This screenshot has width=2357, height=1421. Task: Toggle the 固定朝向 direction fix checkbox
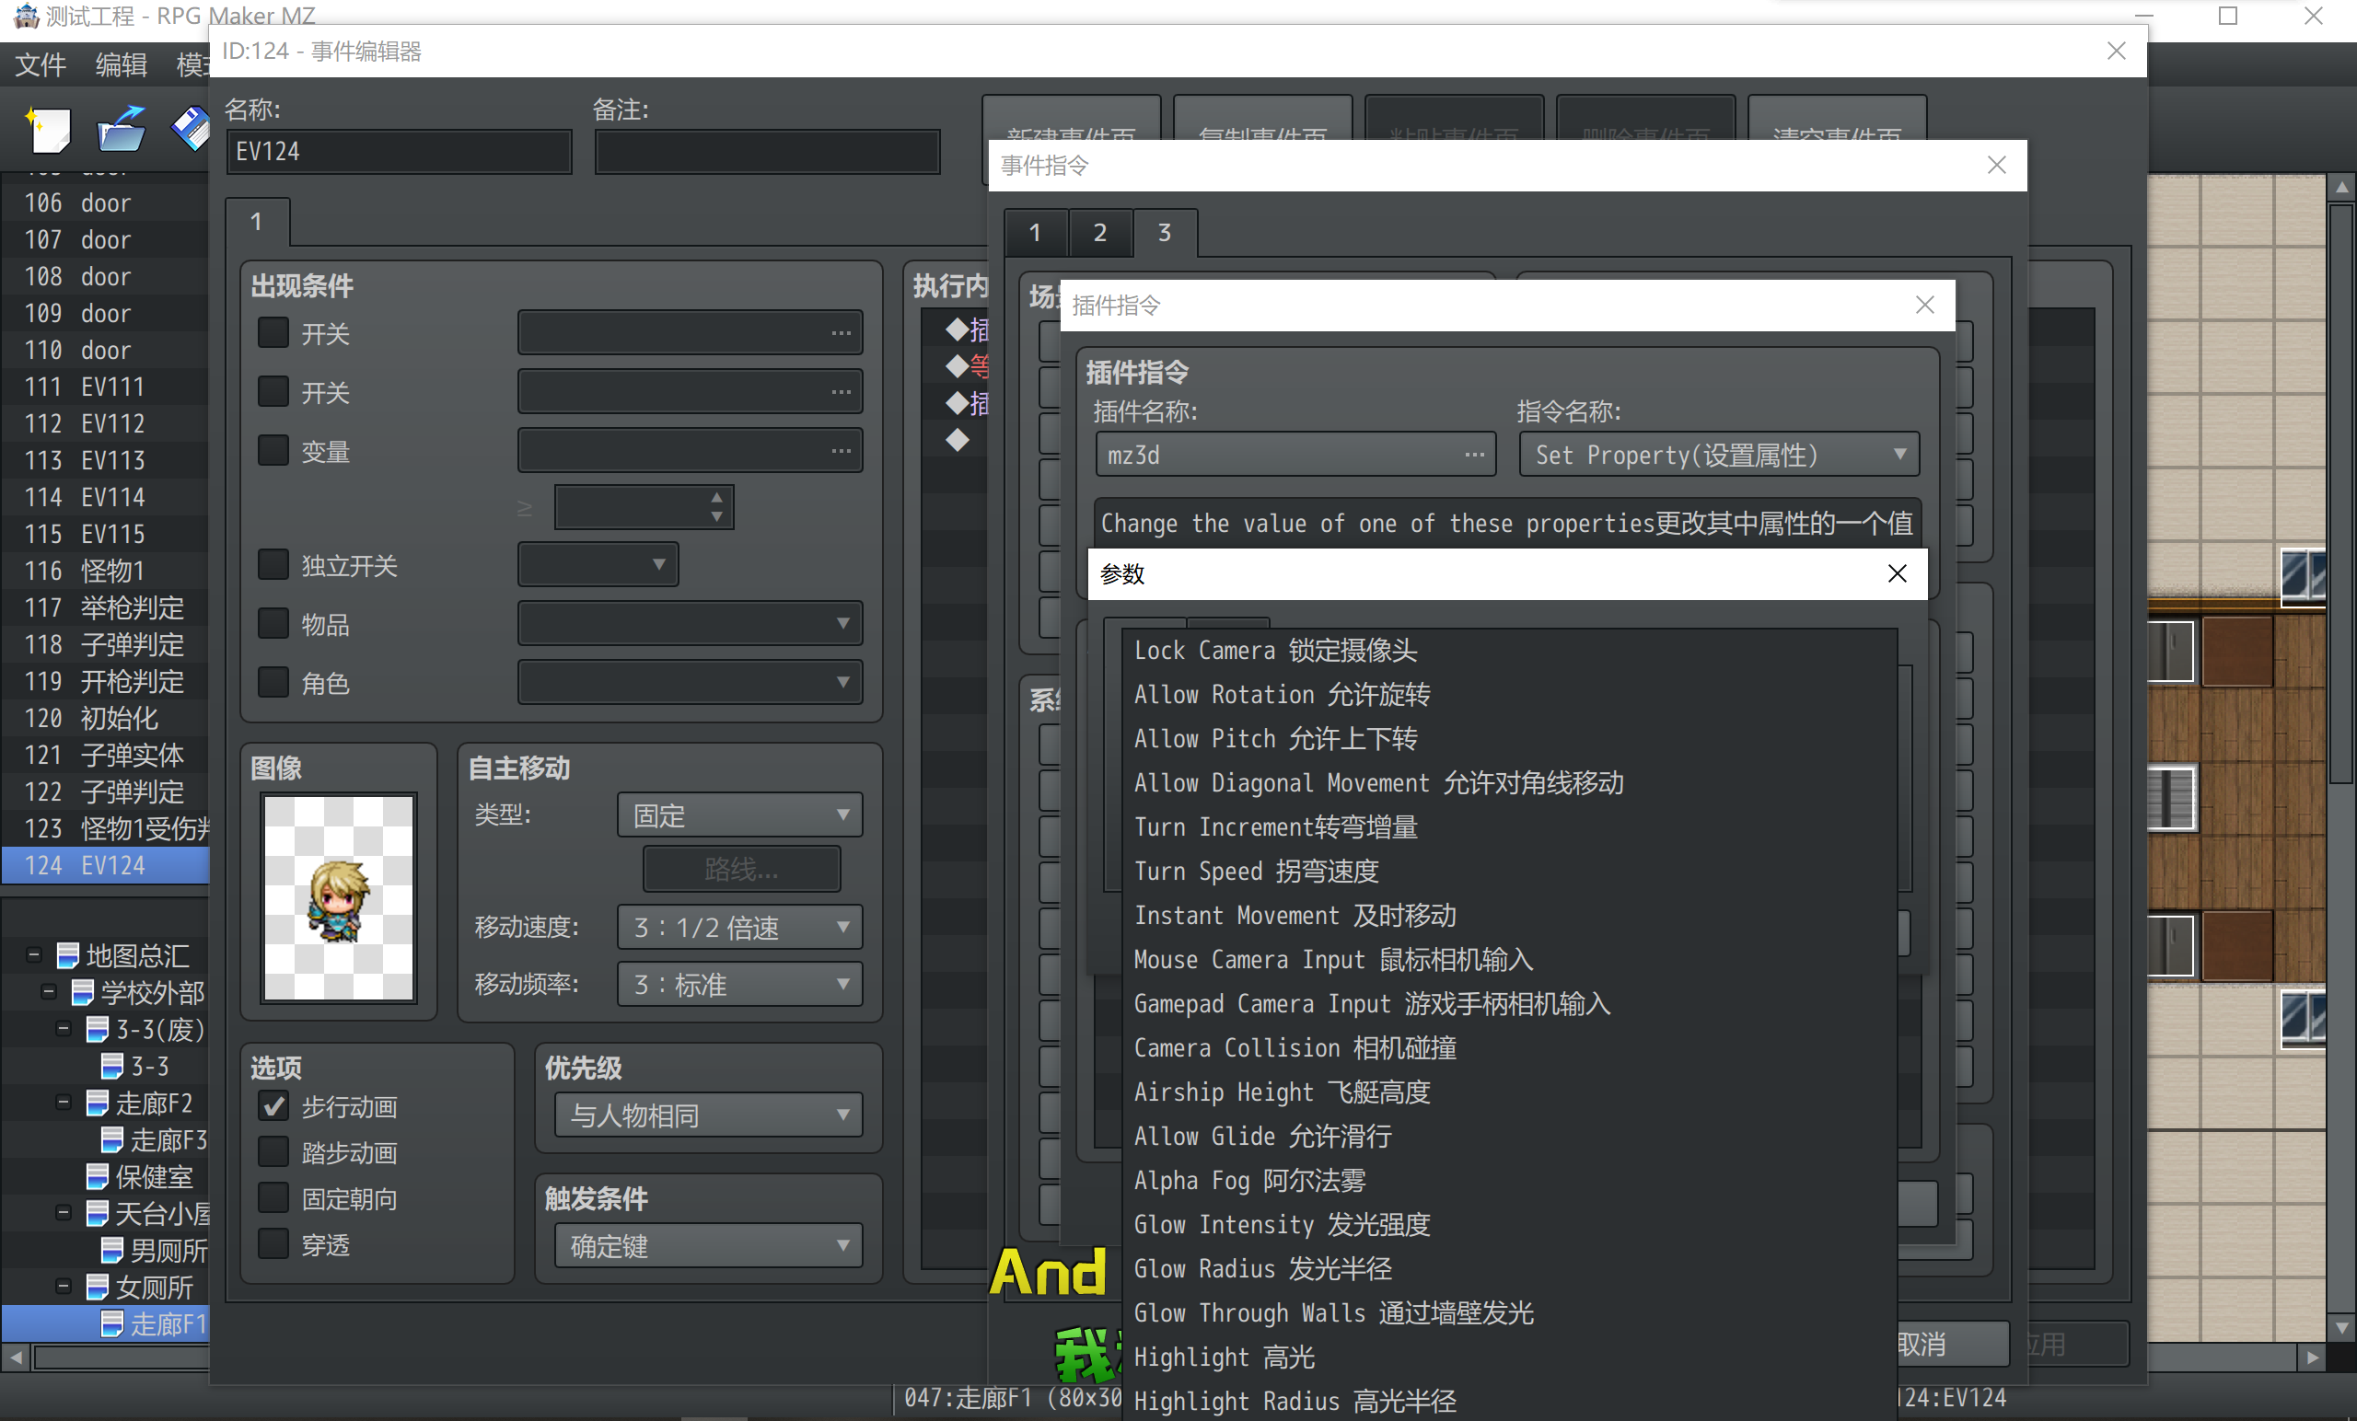coord(273,1198)
